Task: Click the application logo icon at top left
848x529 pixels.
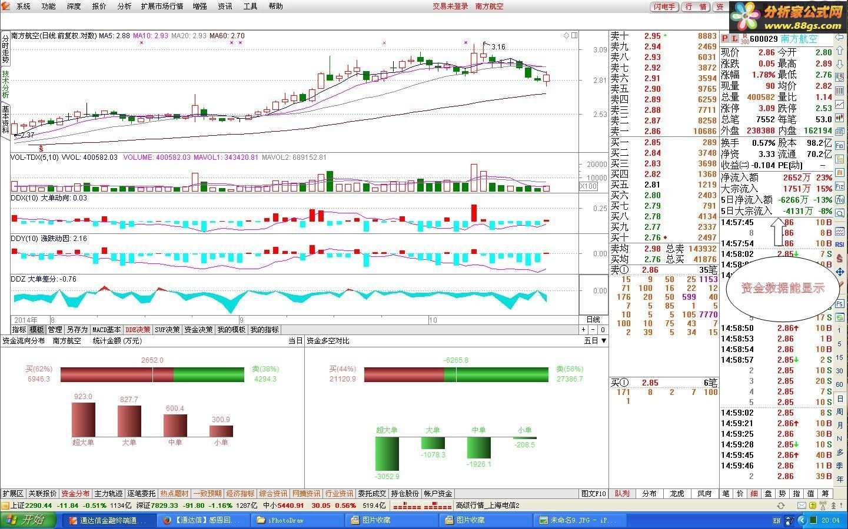Action: point(6,6)
